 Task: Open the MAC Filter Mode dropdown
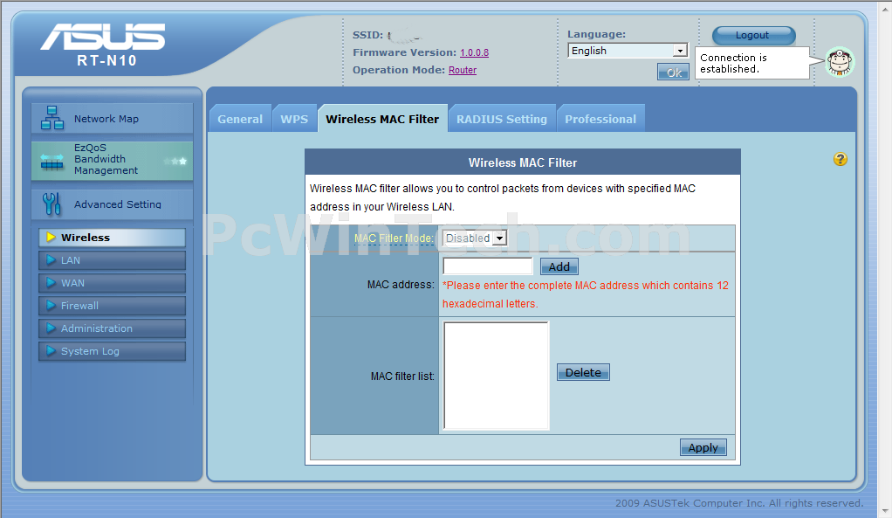pos(475,238)
